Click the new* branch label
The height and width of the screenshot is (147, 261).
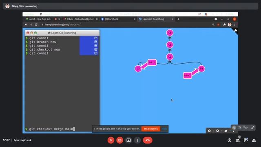click(187, 76)
